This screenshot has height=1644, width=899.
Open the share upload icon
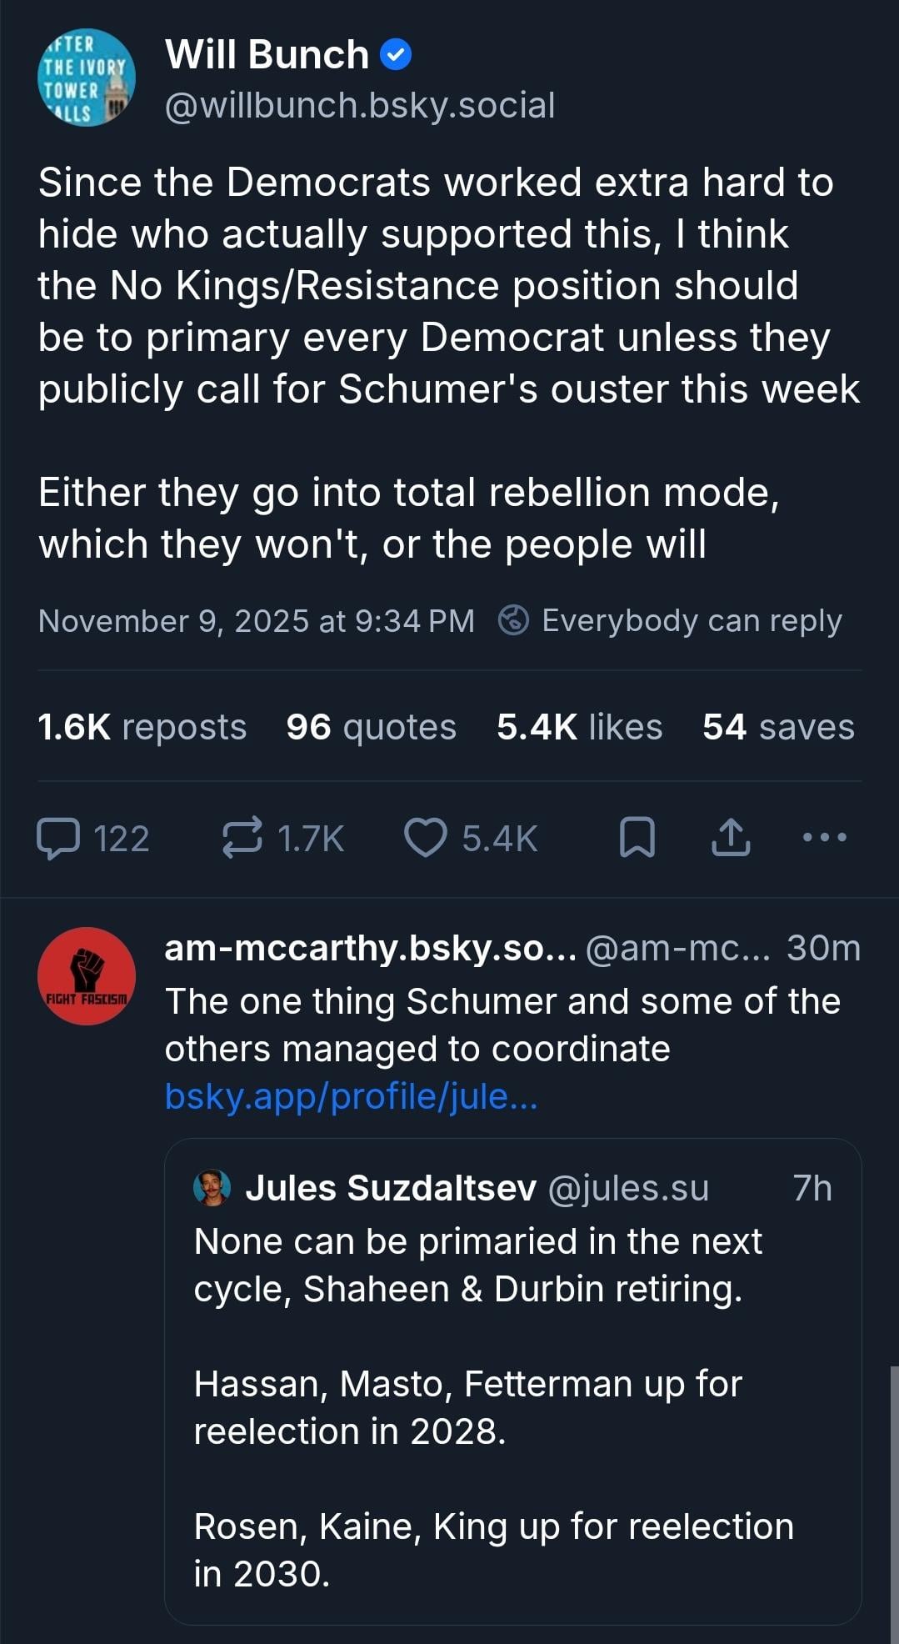click(x=731, y=838)
